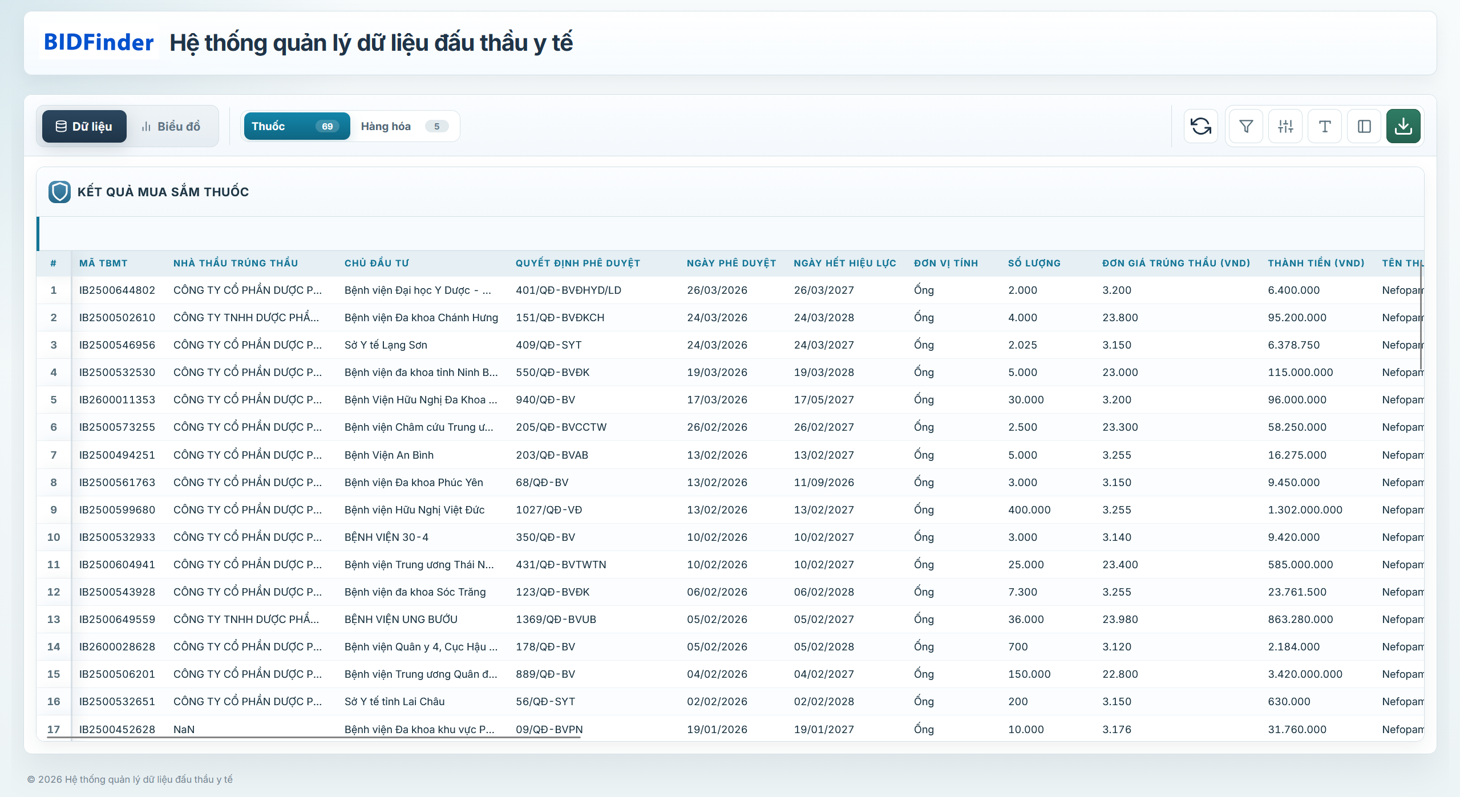
Task: Open column settings with the sliders icon
Action: point(1285,126)
